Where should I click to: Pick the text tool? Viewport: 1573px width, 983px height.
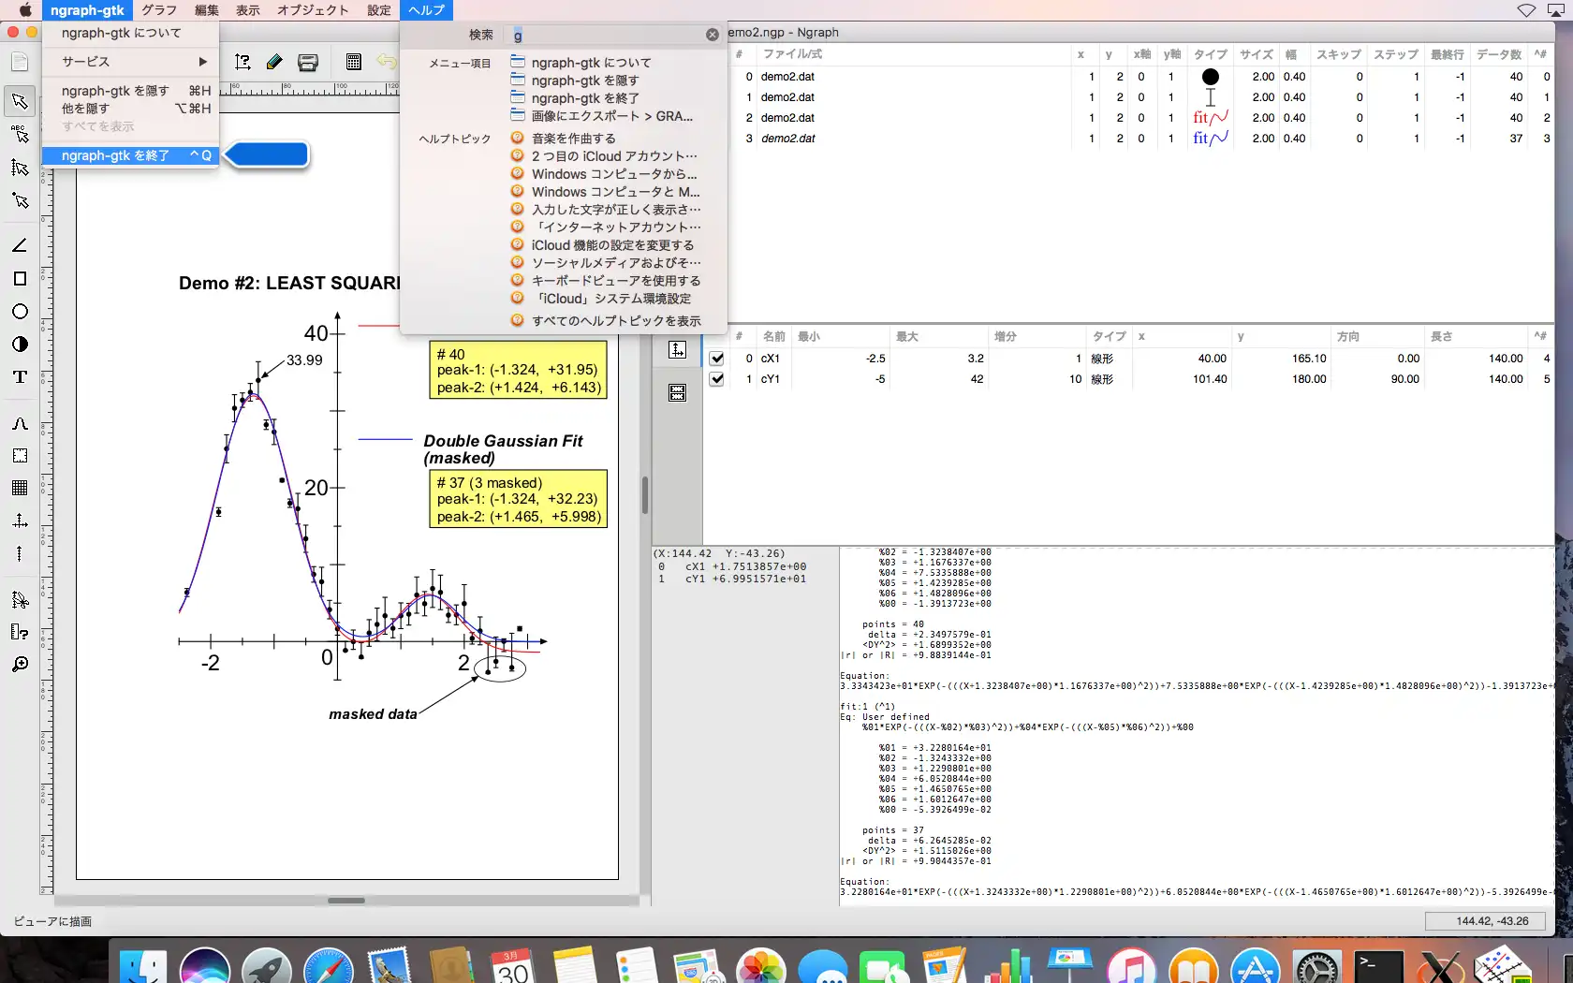(20, 377)
